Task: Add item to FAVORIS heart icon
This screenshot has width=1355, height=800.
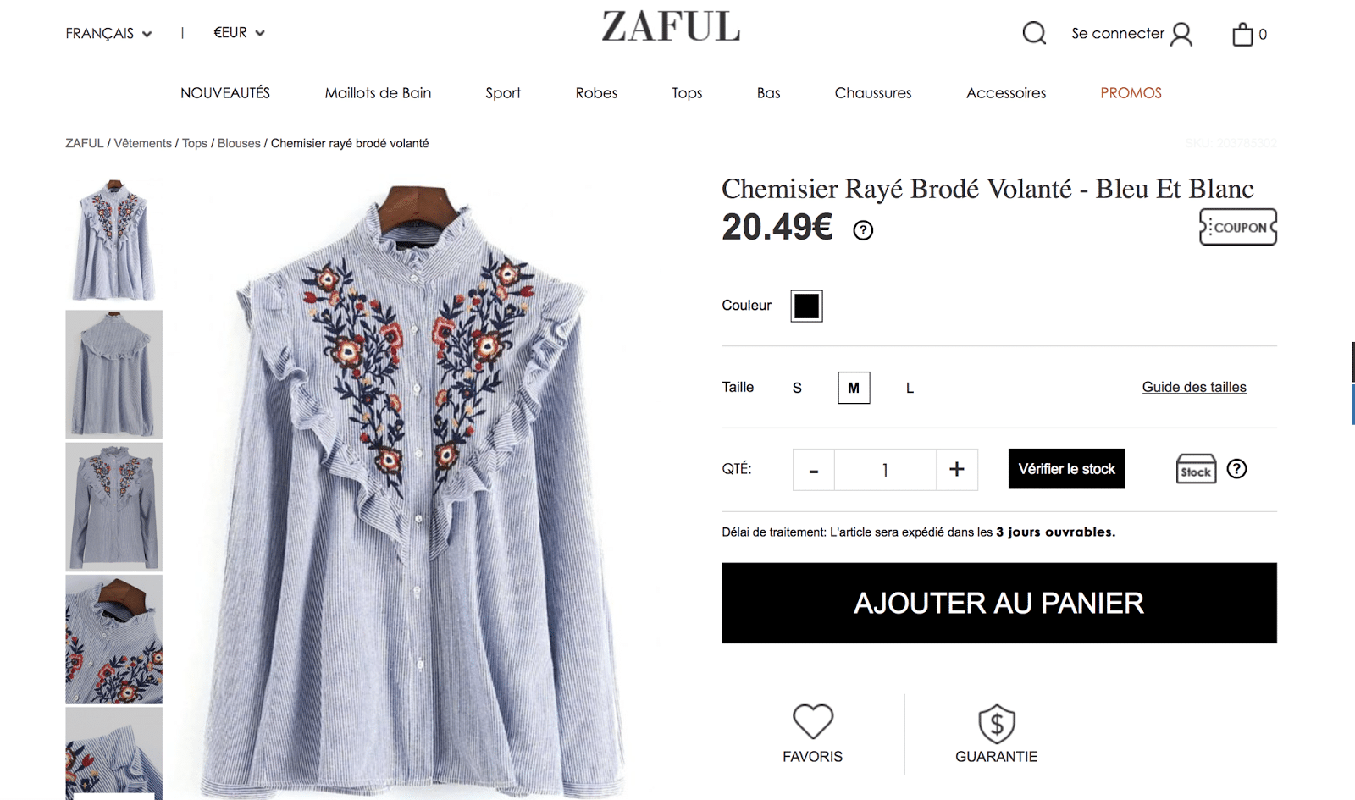Action: 813,721
